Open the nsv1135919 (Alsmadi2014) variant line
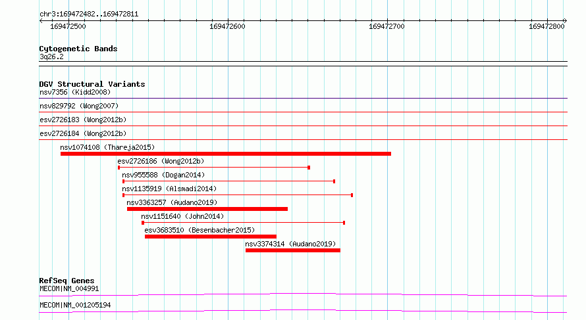The width and height of the screenshot is (586, 320). tap(238, 195)
